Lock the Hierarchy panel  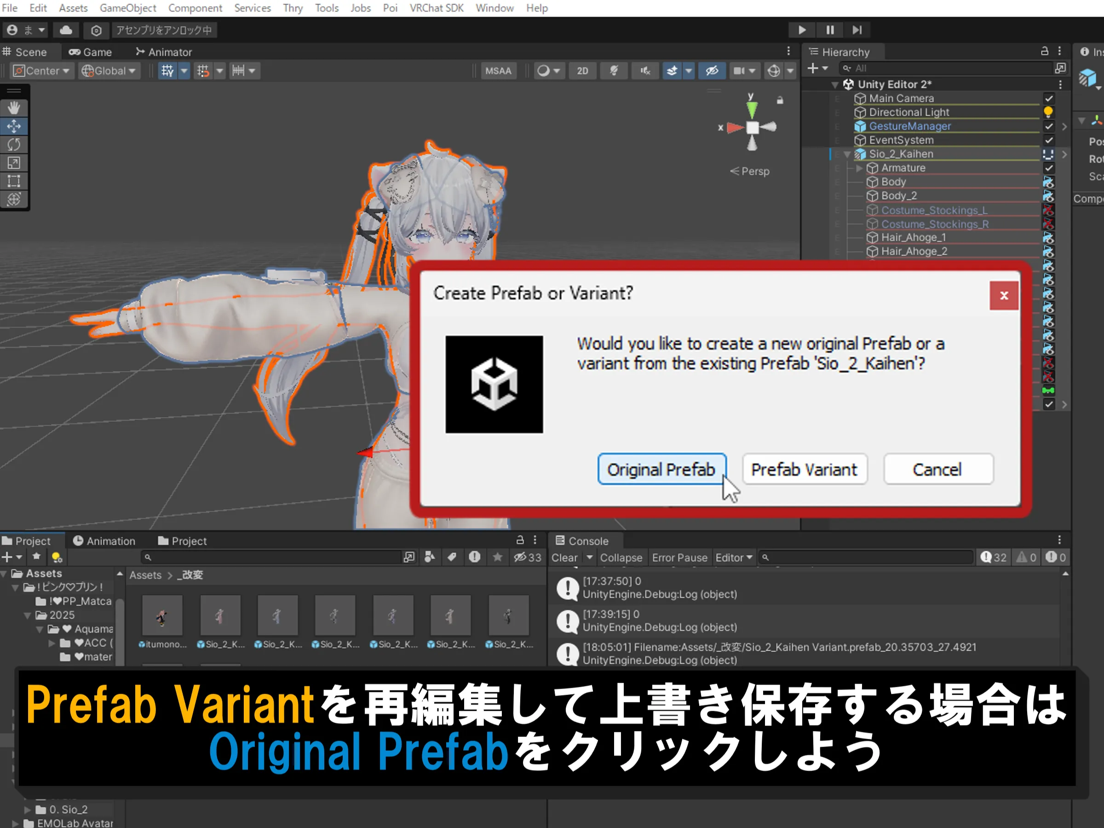[1044, 52]
